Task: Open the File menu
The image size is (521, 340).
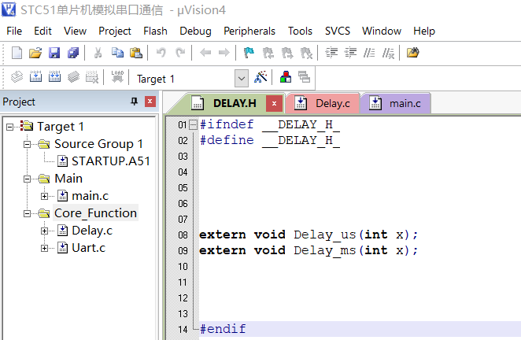Action: click(x=14, y=31)
